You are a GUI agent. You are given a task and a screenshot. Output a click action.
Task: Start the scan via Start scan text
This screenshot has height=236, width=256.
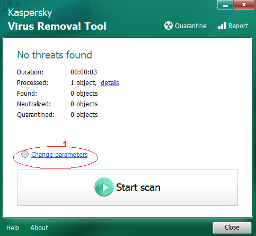pyautogui.click(x=138, y=187)
